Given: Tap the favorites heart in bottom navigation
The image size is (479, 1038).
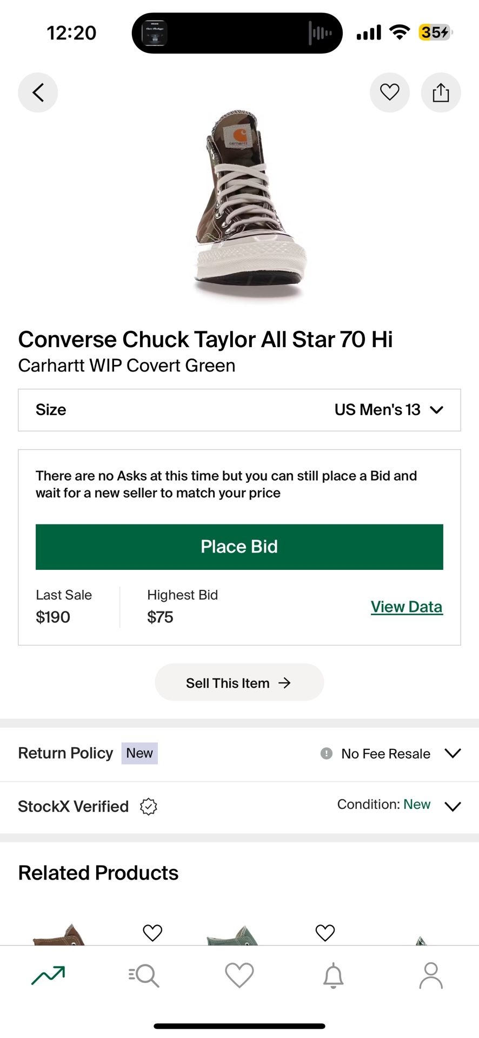Looking at the screenshot, I should (239, 975).
